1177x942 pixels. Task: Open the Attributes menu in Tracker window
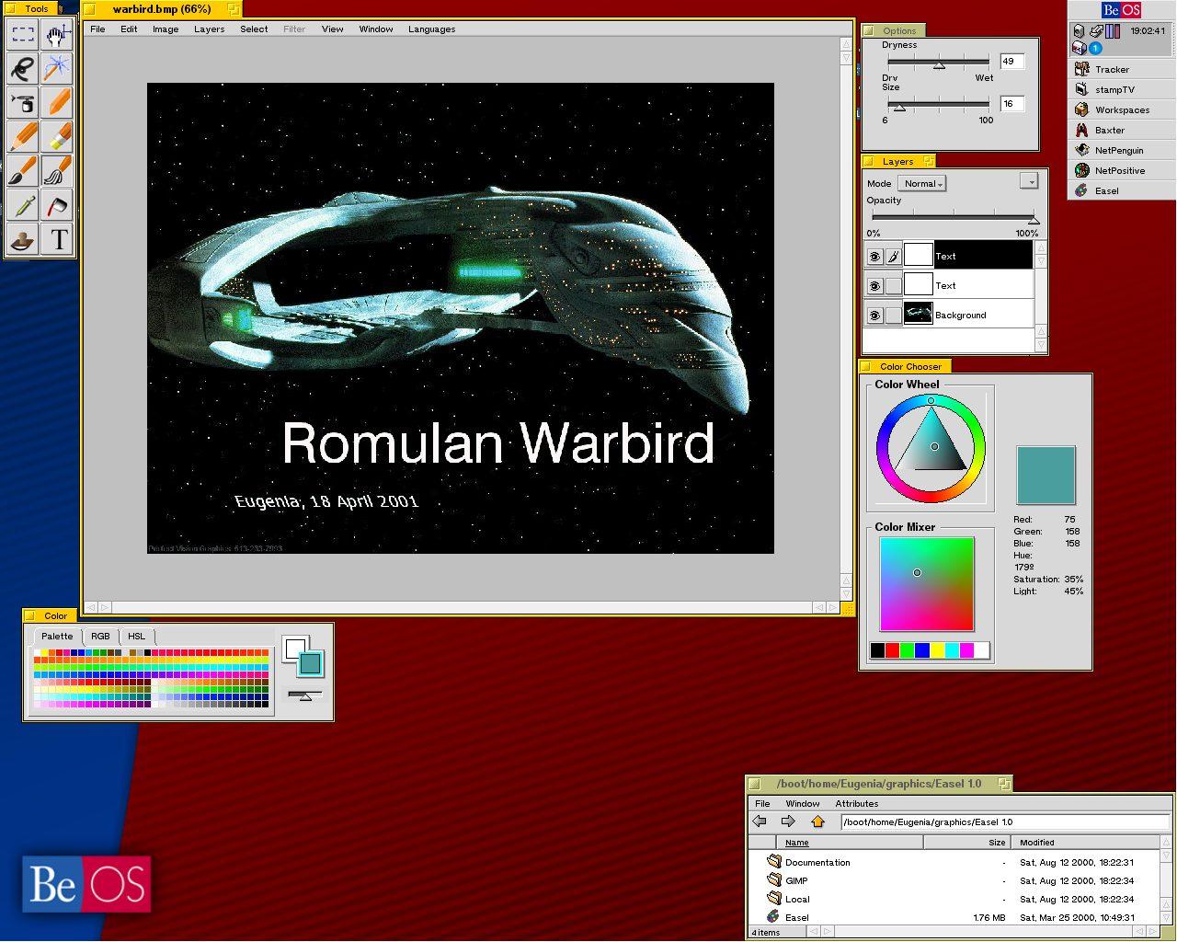click(856, 803)
